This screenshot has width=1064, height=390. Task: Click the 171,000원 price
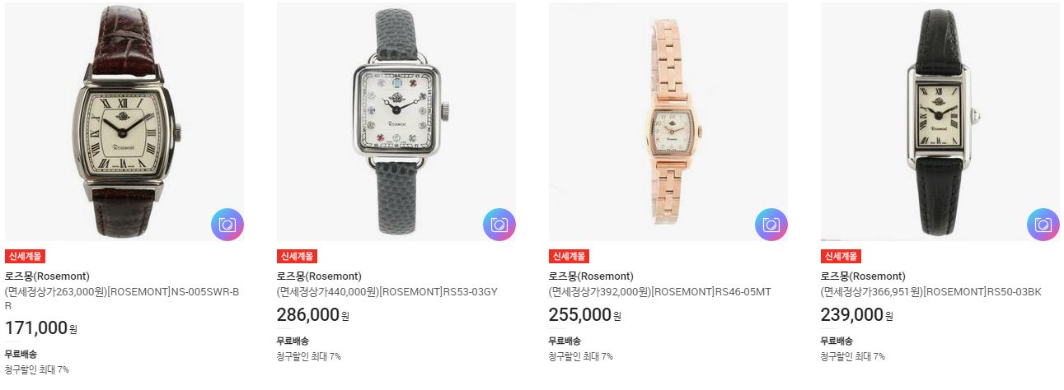coord(41,327)
